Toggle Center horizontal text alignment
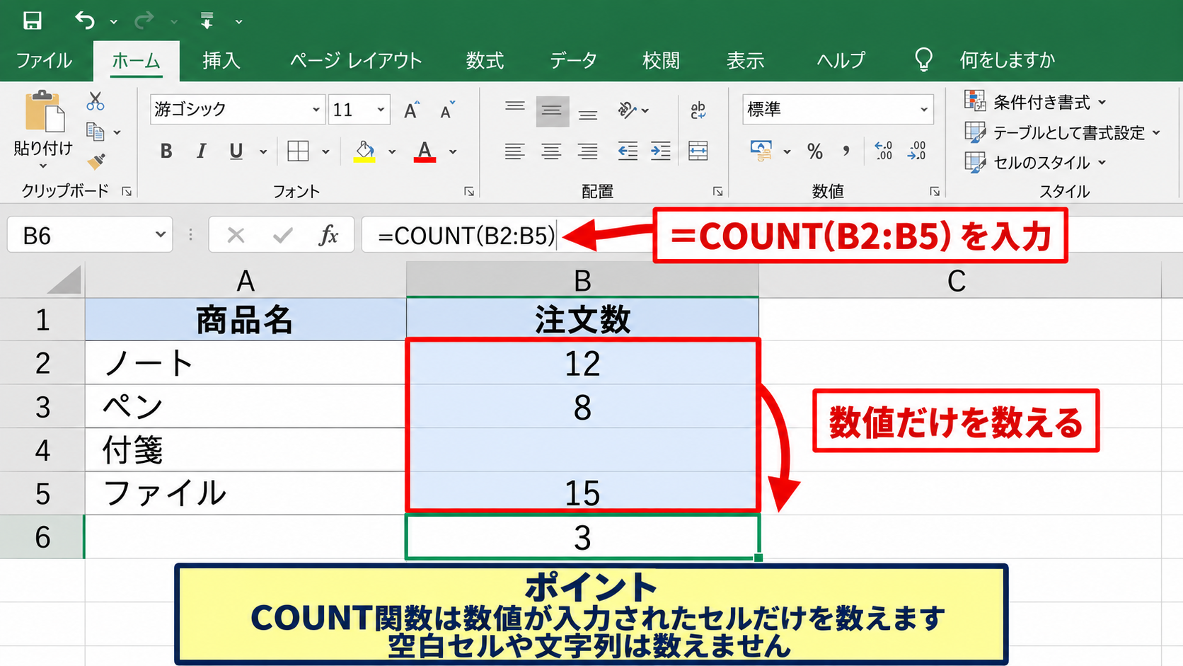The height and width of the screenshot is (666, 1183). tap(551, 151)
